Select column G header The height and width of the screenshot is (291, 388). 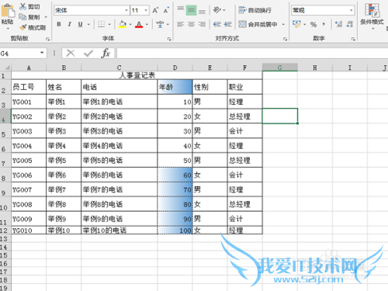[x=280, y=68]
